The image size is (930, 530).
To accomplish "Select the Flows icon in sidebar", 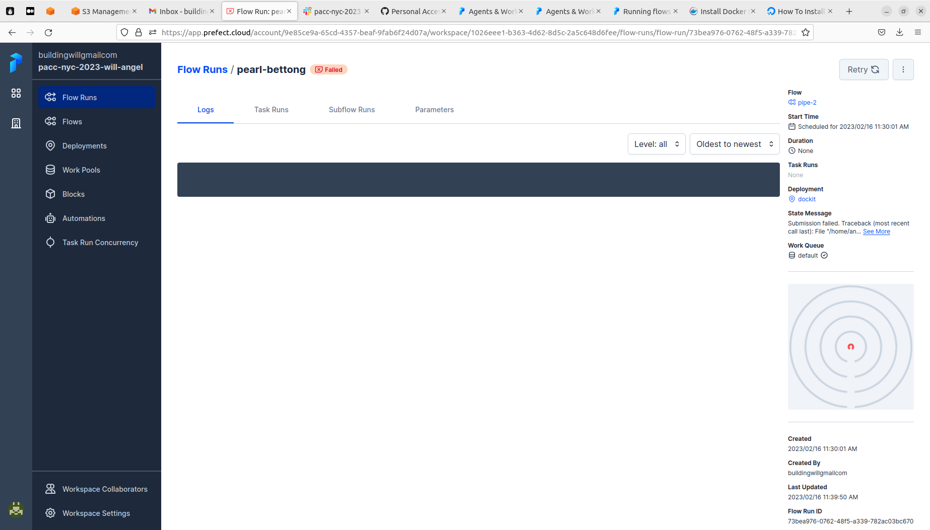I will 50,121.
